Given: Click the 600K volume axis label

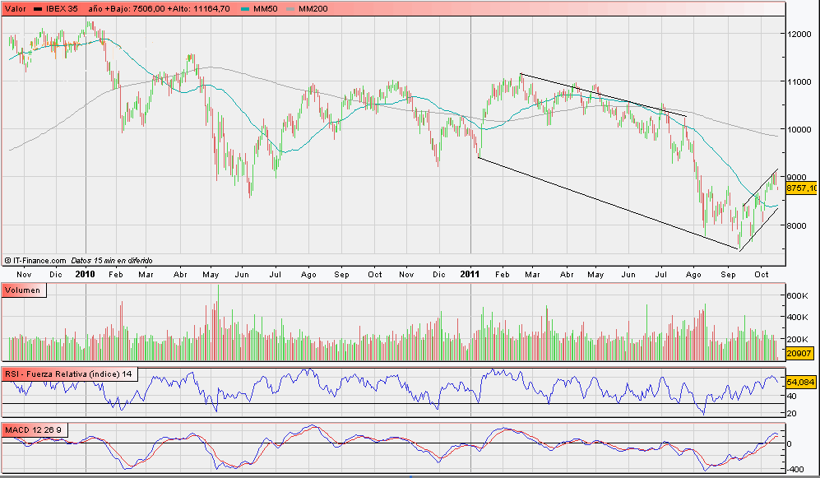Looking at the screenshot, I should tap(798, 295).
